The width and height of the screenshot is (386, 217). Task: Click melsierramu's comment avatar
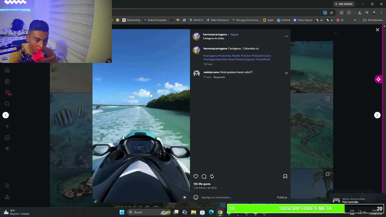pos(197,74)
